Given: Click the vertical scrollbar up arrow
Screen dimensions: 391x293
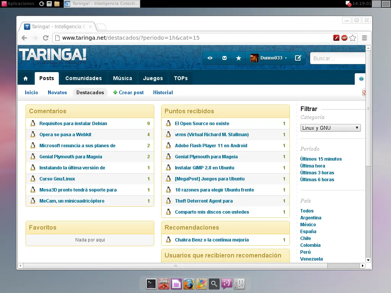Looking at the screenshot, I should click(x=368, y=48).
